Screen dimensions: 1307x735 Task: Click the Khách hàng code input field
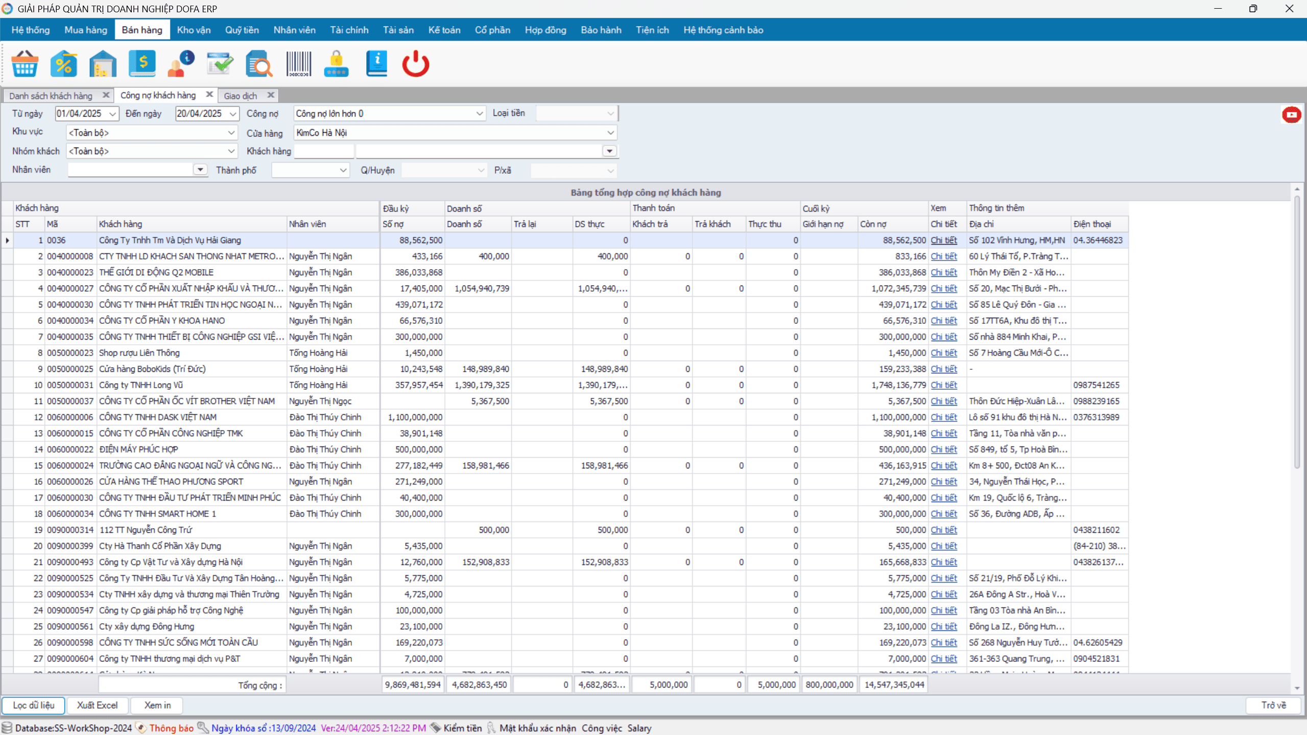click(324, 151)
